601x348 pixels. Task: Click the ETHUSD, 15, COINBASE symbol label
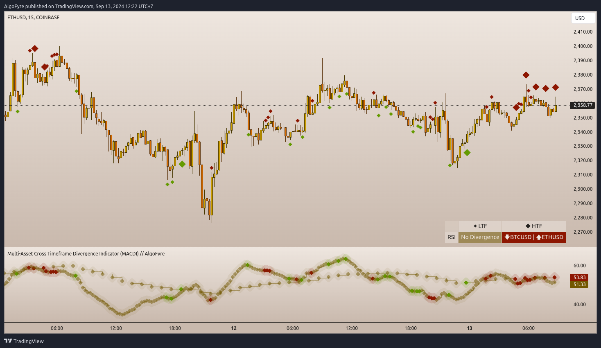coord(33,18)
